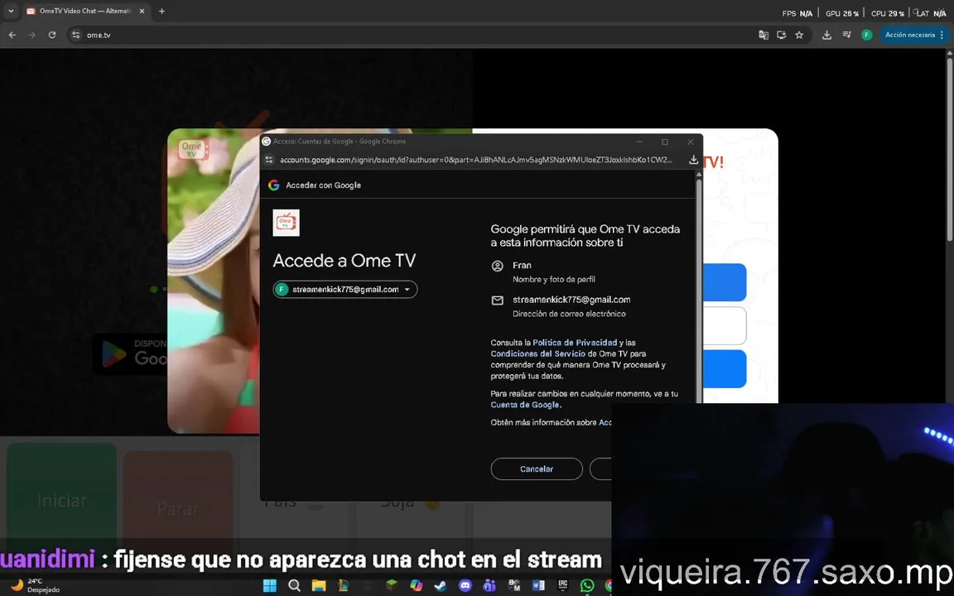Open site info icon beside ome.tv address
The height and width of the screenshot is (596, 954).
click(x=76, y=36)
